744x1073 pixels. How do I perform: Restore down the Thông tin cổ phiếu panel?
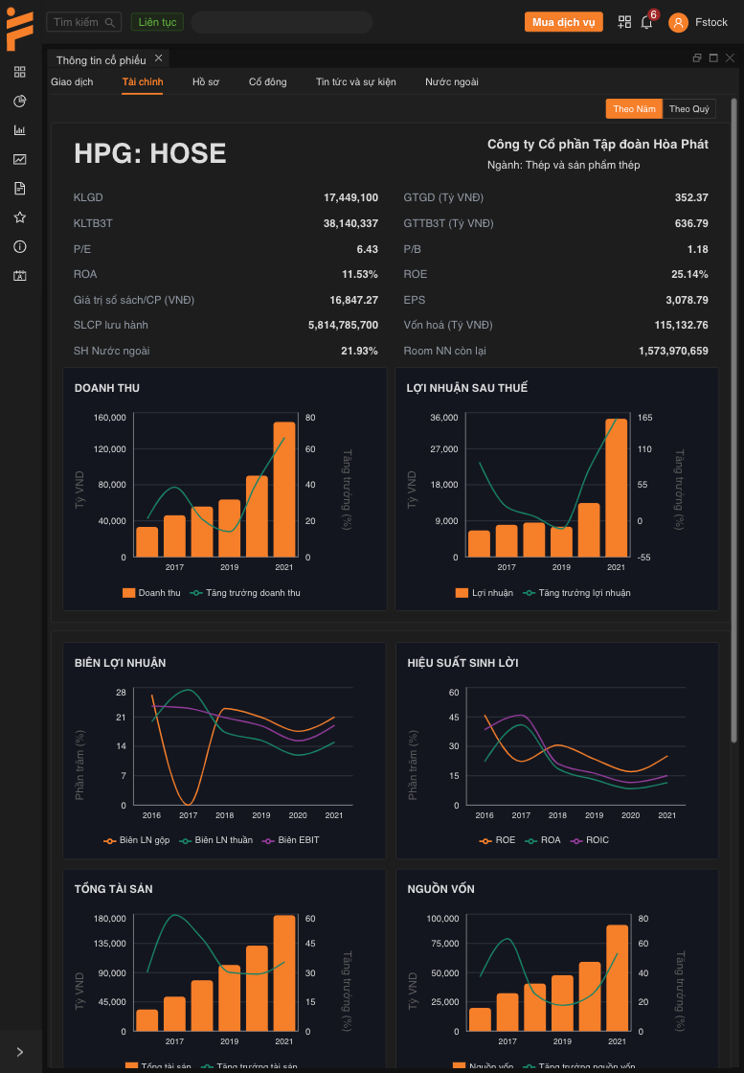(x=697, y=58)
